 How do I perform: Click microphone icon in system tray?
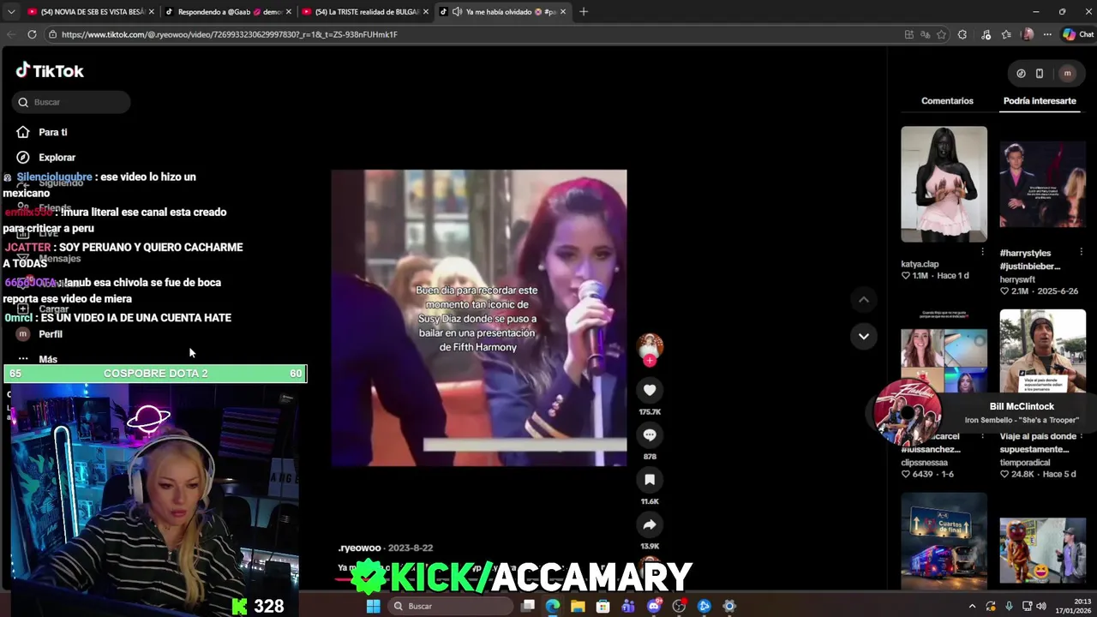pos(1009,606)
